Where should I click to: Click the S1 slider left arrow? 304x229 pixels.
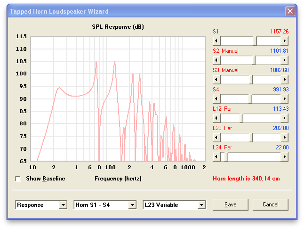216,41
